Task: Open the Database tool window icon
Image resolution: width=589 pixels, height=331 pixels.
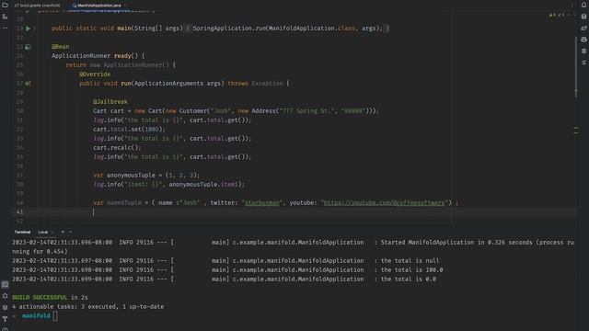Action: (583, 17)
